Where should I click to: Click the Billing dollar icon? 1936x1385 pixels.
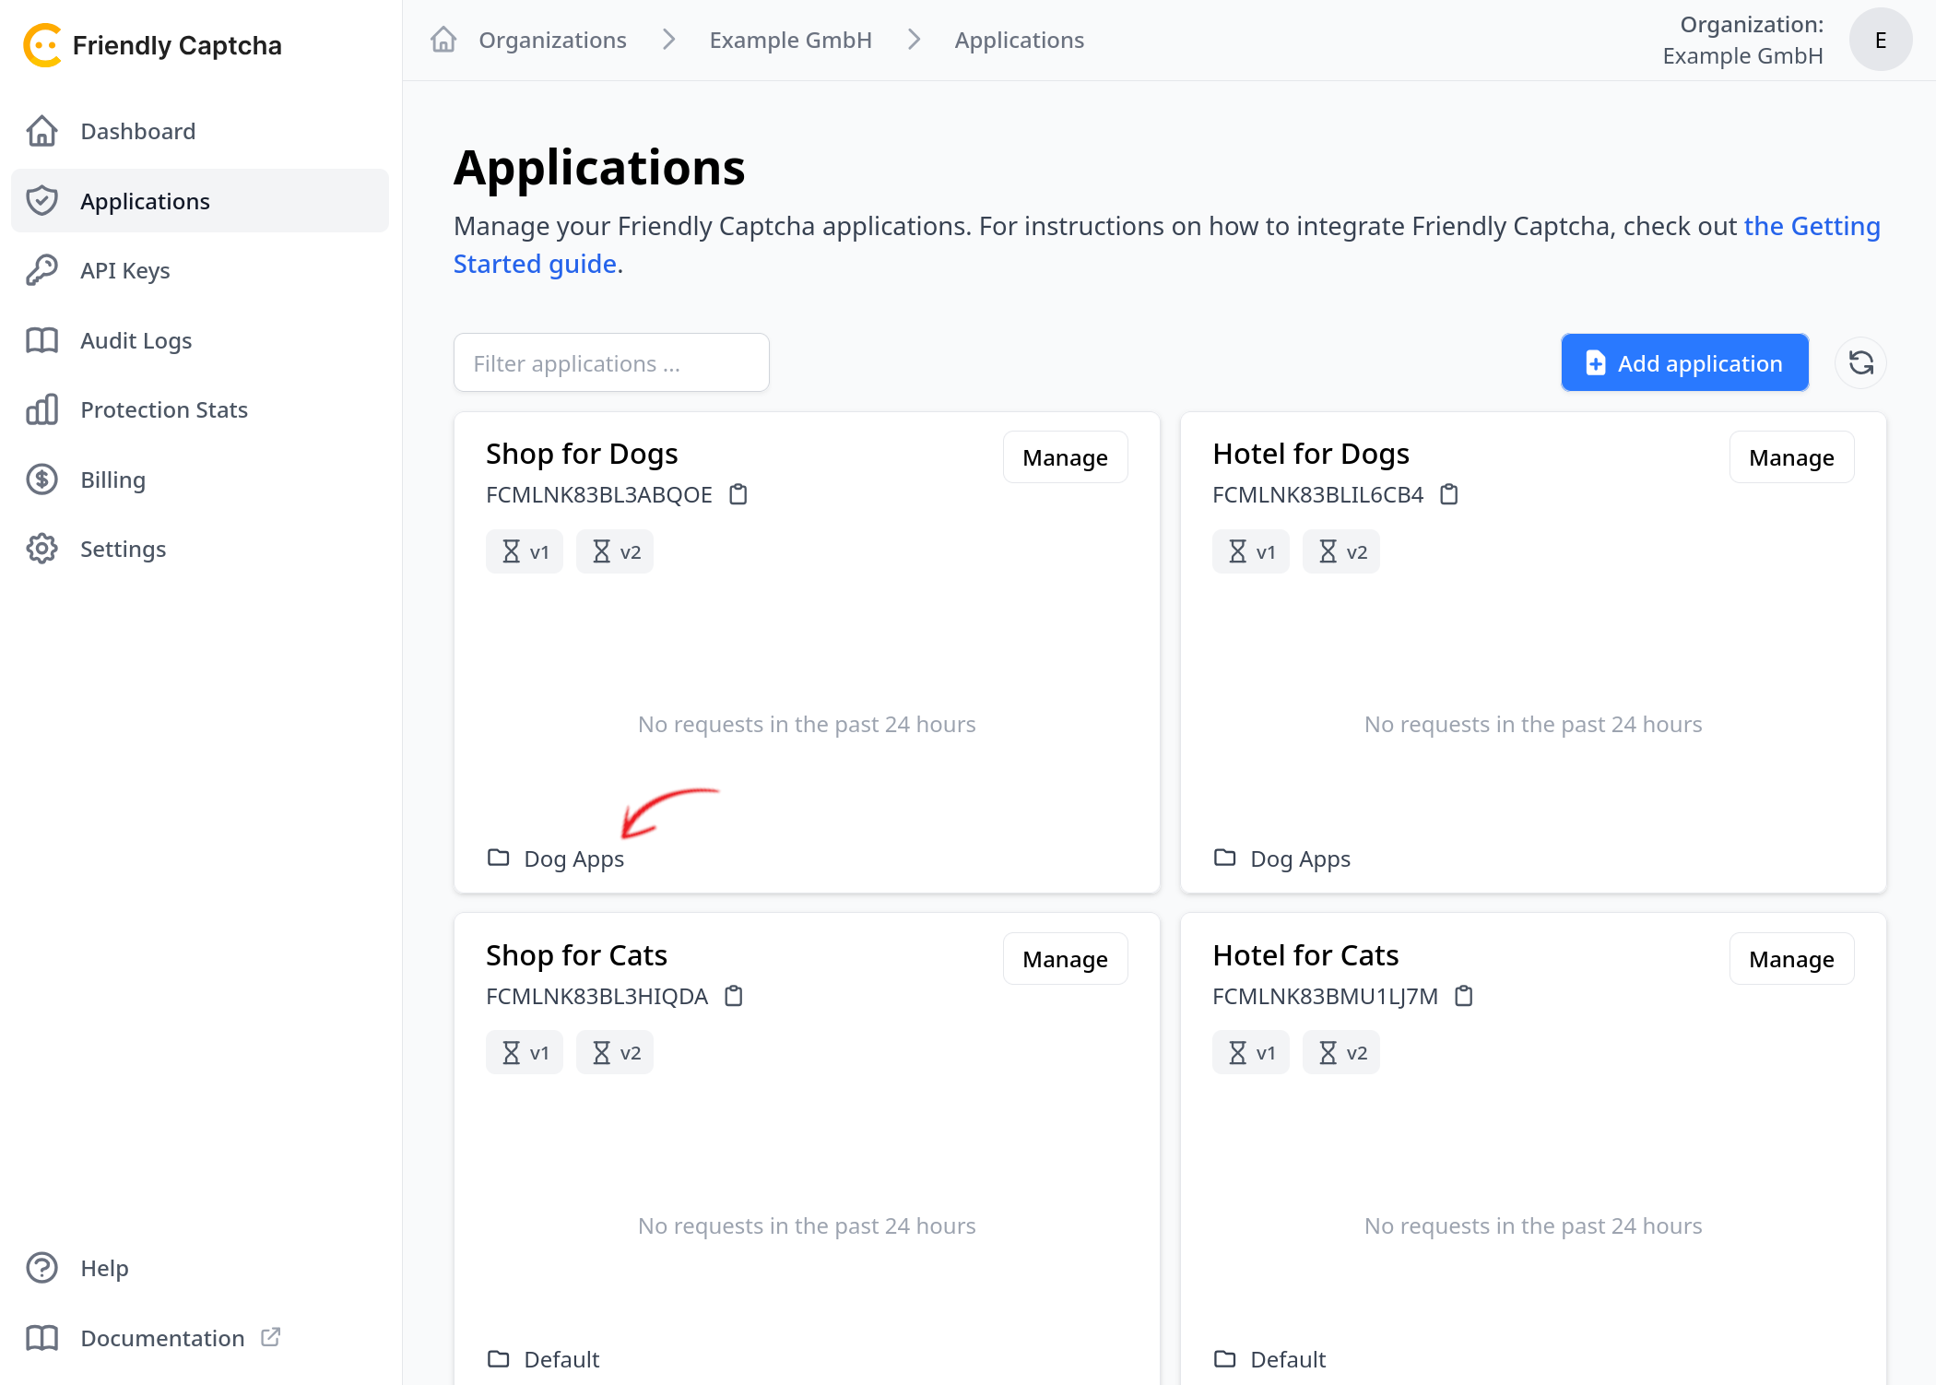pyautogui.click(x=42, y=479)
